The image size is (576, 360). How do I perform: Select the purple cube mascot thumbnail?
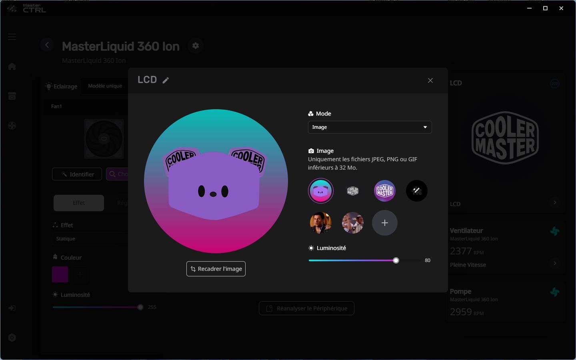(x=321, y=191)
